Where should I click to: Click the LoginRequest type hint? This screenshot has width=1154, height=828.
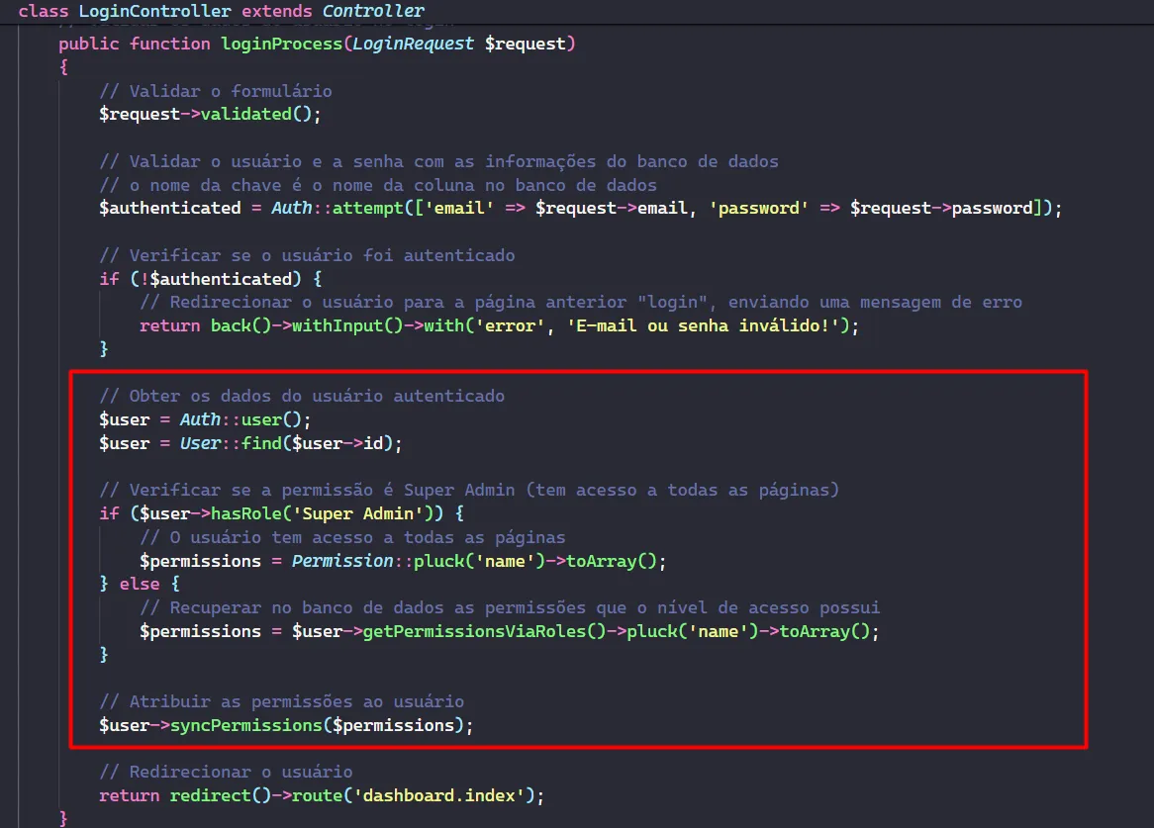click(x=413, y=44)
